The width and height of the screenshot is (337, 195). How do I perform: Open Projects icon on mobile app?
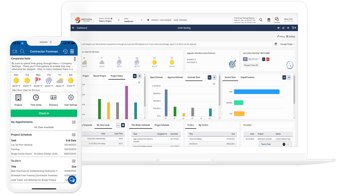[18, 98]
